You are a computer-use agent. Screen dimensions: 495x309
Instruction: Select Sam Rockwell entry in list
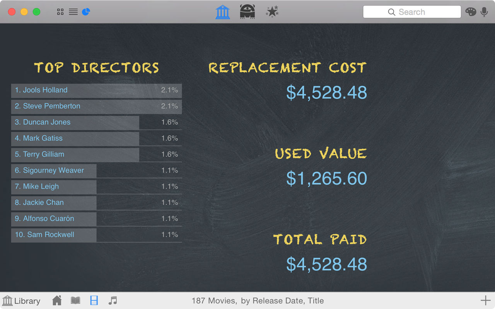(x=96, y=235)
